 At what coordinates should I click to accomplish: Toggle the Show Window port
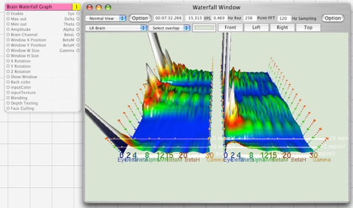[8, 77]
